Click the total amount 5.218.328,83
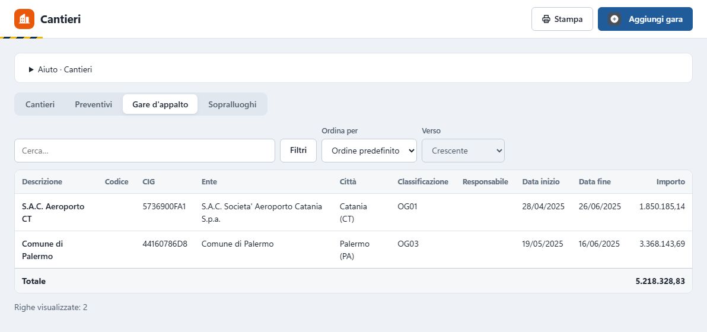The image size is (707, 332). pos(660,281)
